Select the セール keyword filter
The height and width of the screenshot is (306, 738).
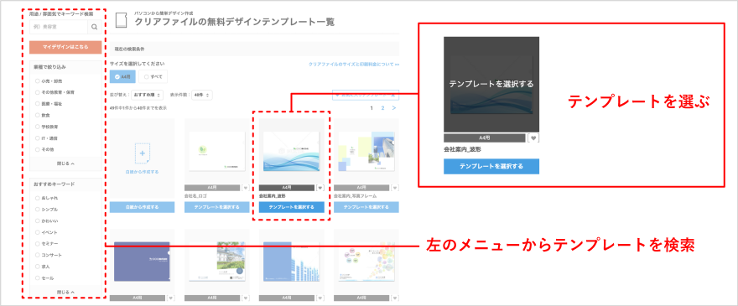[37, 277]
